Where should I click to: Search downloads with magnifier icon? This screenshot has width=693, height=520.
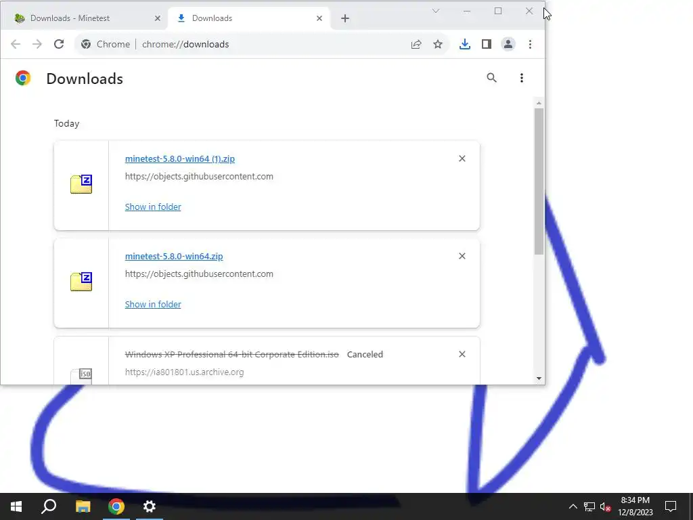click(x=491, y=78)
